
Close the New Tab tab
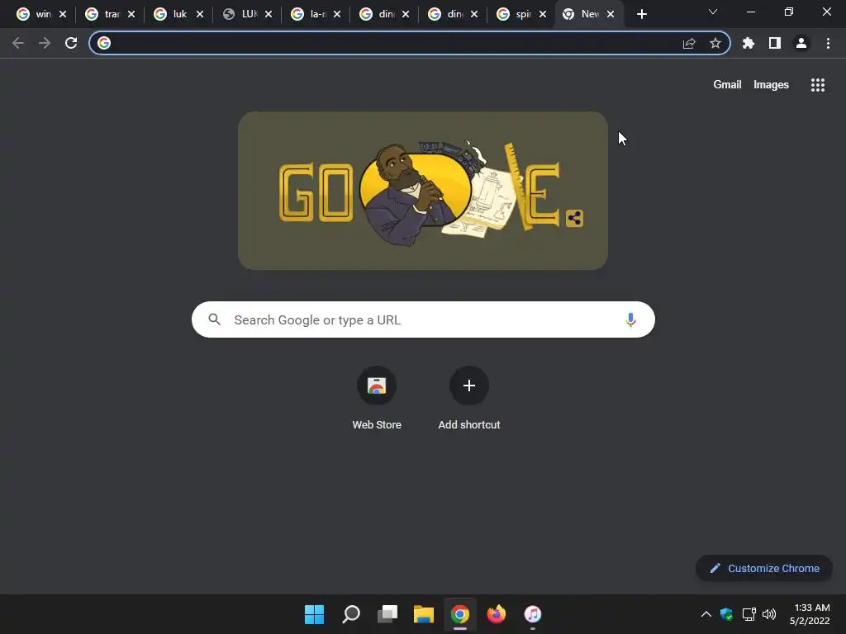(611, 14)
